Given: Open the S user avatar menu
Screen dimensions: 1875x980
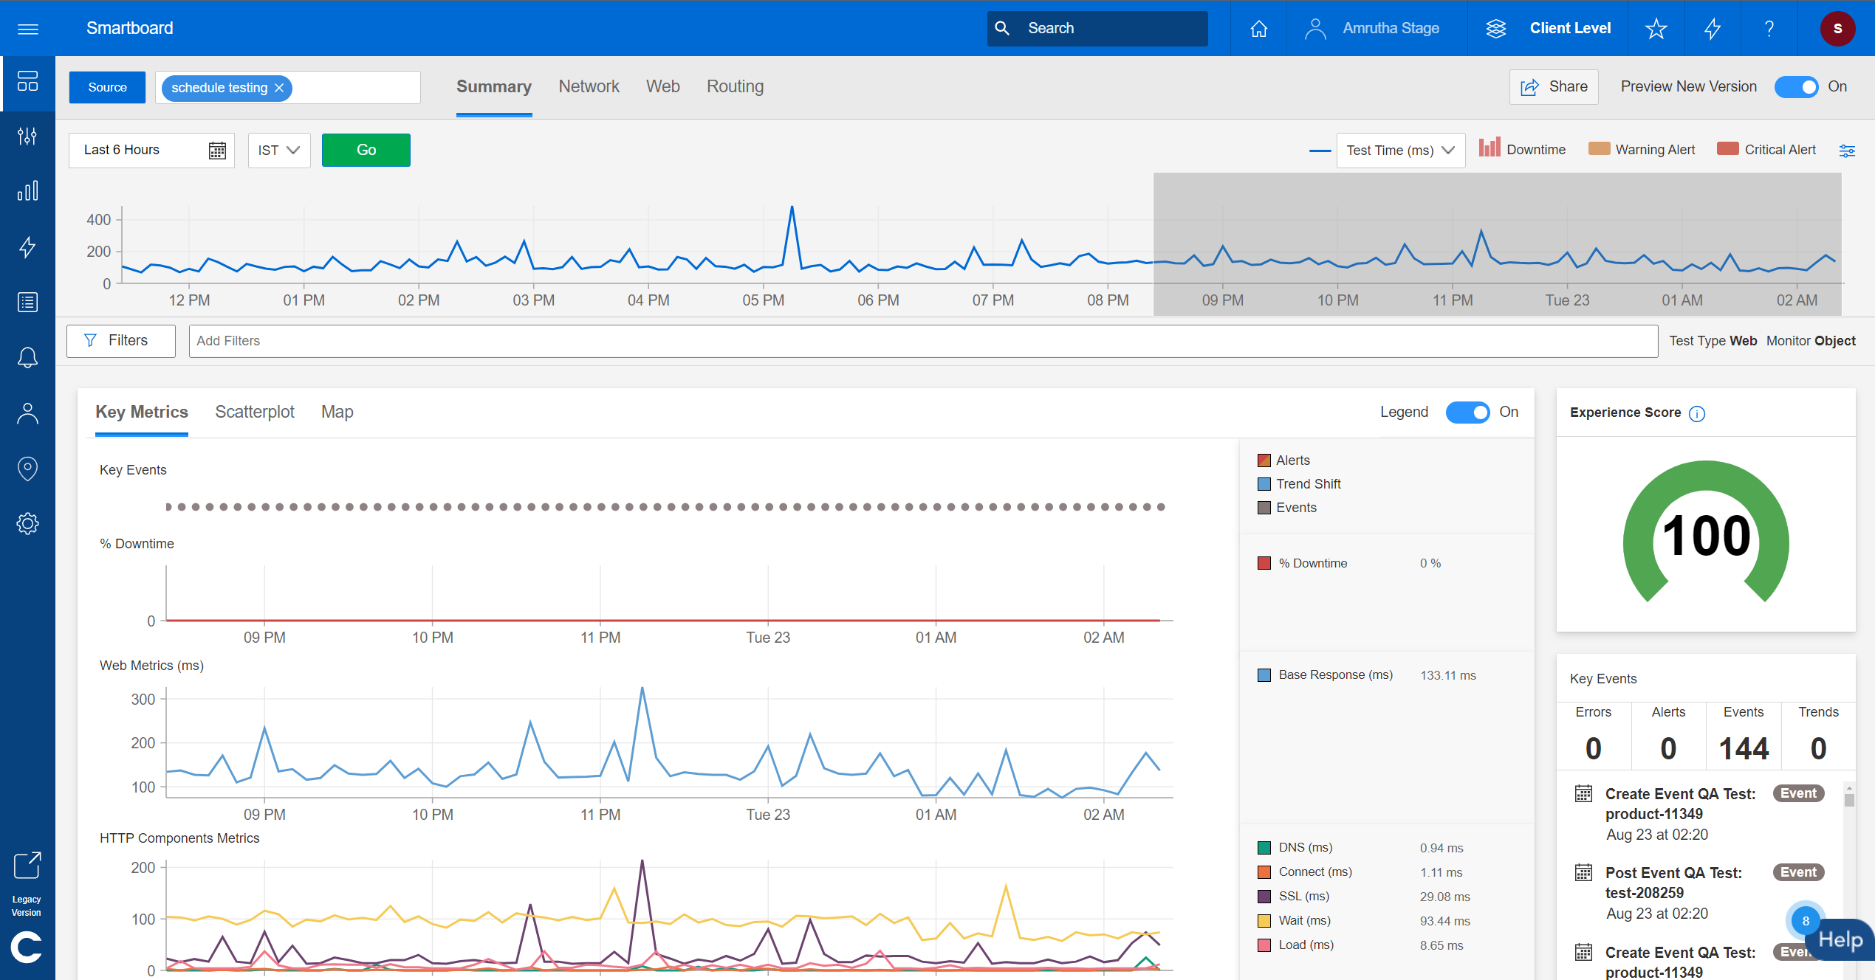Looking at the screenshot, I should click(x=1838, y=29).
